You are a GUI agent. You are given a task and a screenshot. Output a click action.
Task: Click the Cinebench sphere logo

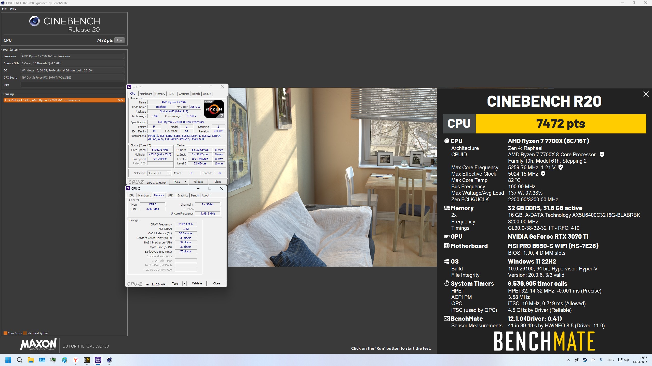click(x=34, y=21)
